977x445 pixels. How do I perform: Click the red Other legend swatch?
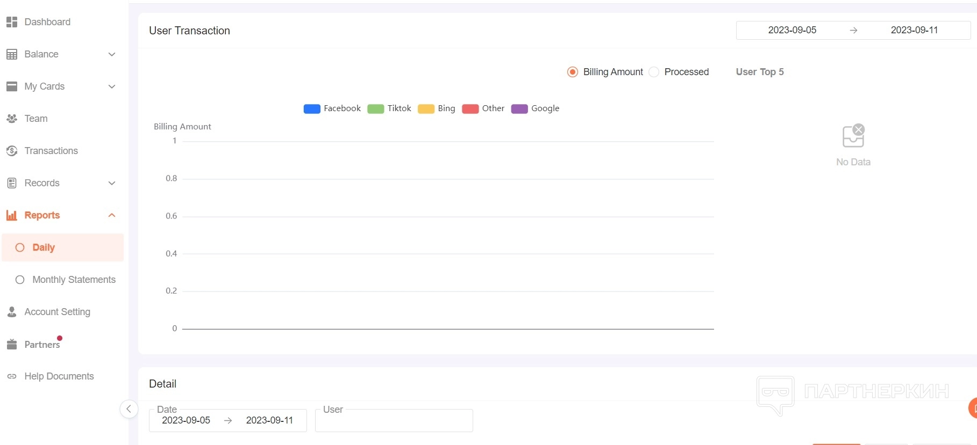tap(470, 109)
